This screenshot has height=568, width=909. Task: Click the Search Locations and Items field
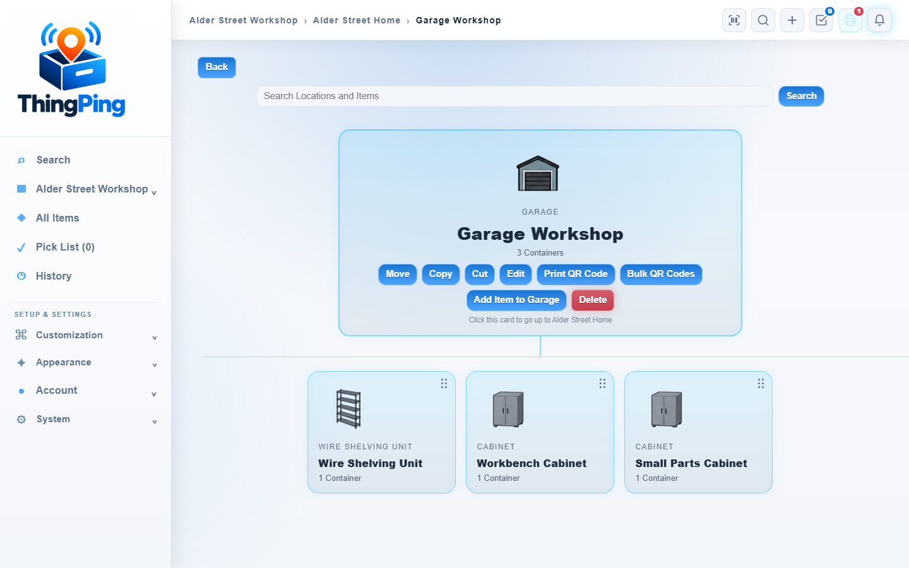pyautogui.click(x=514, y=96)
